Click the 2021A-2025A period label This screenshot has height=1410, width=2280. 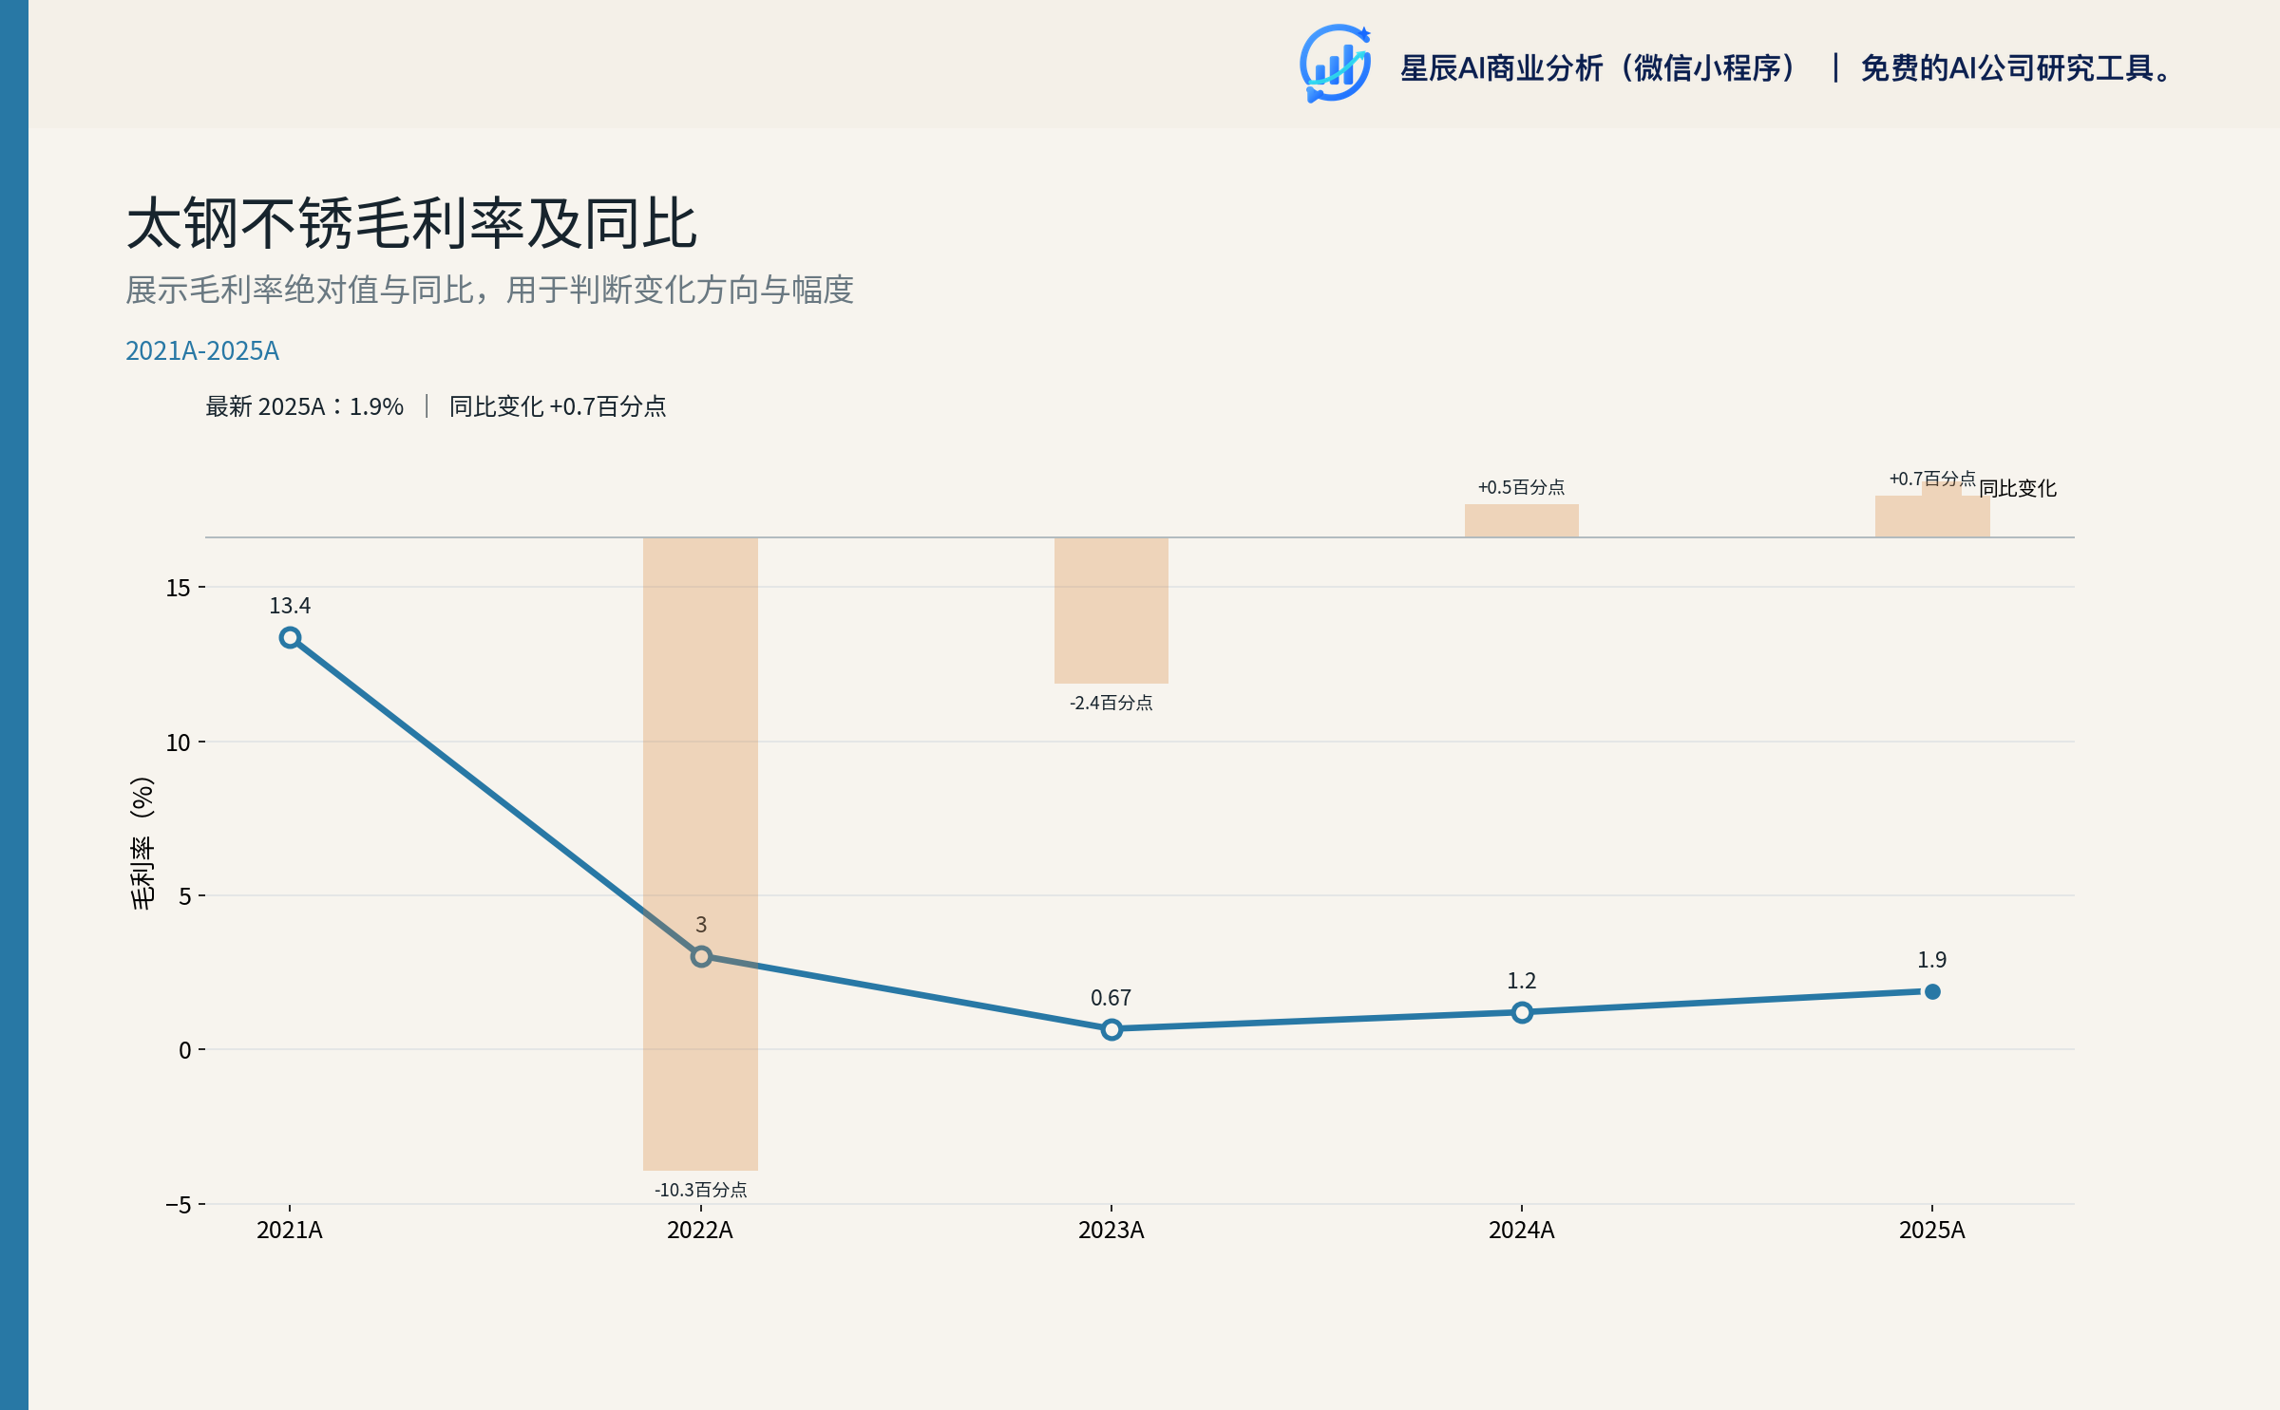tap(202, 351)
